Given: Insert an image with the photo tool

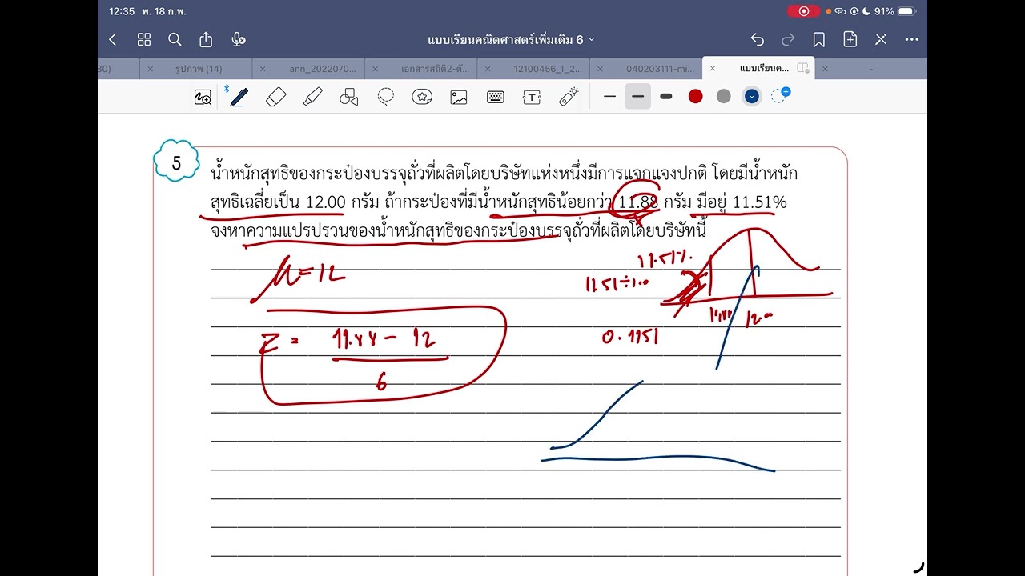Looking at the screenshot, I should pos(459,97).
